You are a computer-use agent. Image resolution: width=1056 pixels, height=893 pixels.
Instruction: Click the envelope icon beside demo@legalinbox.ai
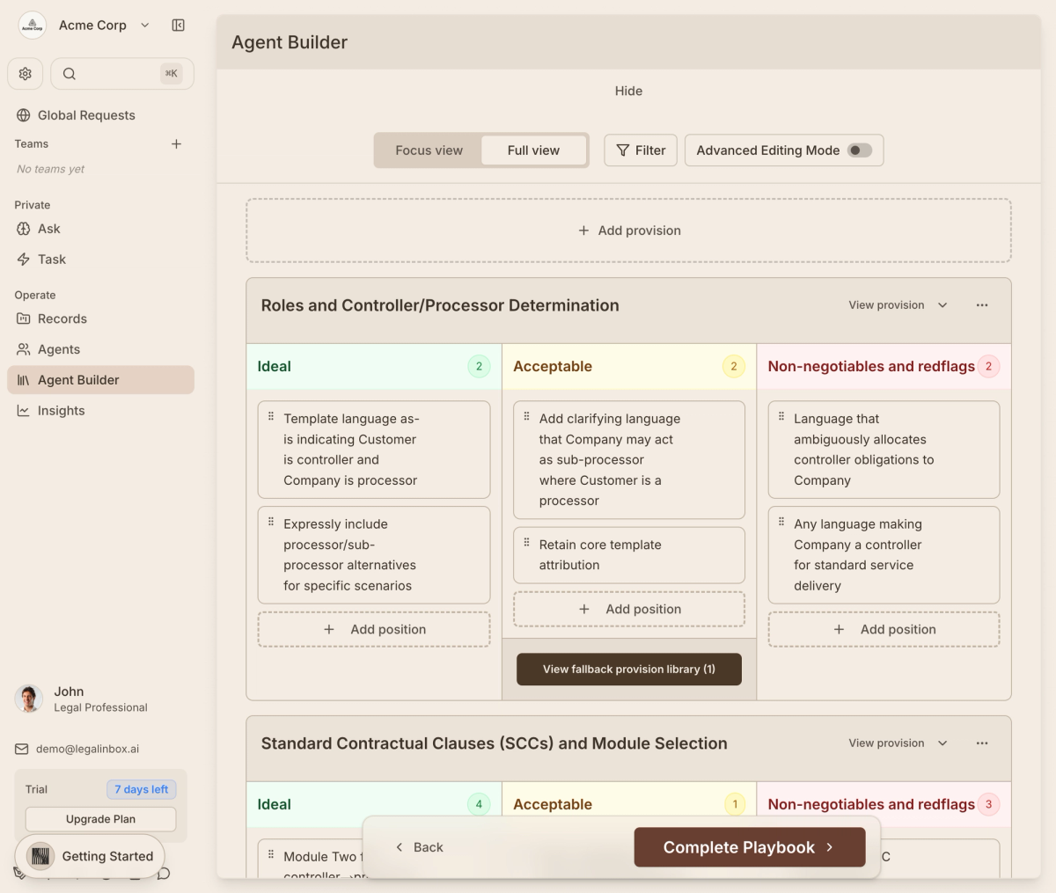[22, 750]
